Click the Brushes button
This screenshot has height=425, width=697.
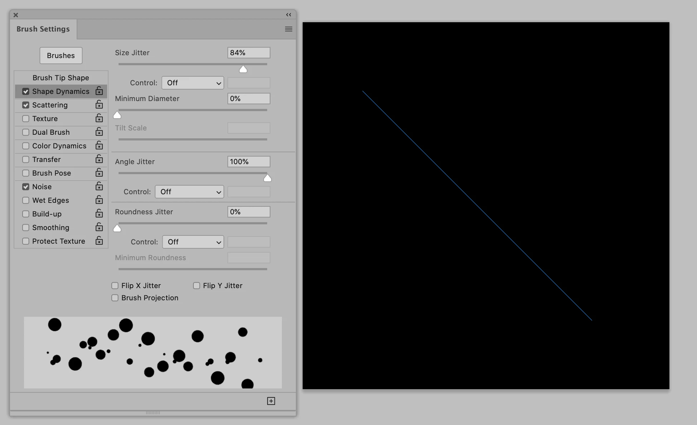click(x=61, y=56)
